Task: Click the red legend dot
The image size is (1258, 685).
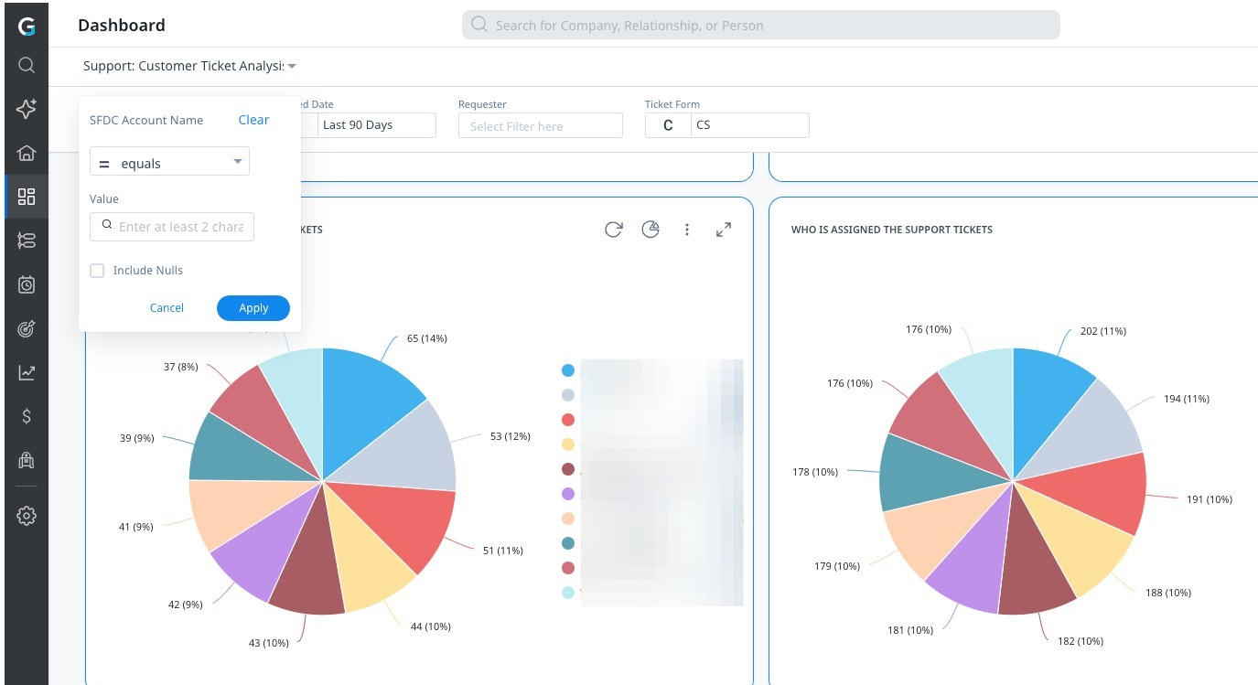Action: click(x=567, y=420)
